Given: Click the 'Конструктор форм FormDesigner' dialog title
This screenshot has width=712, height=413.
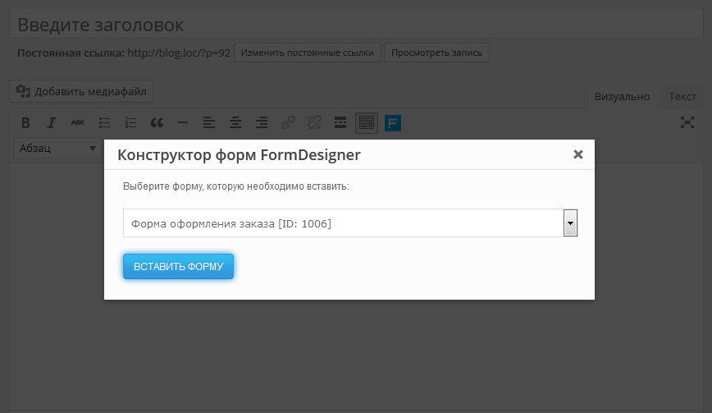Looking at the screenshot, I should tap(239, 155).
